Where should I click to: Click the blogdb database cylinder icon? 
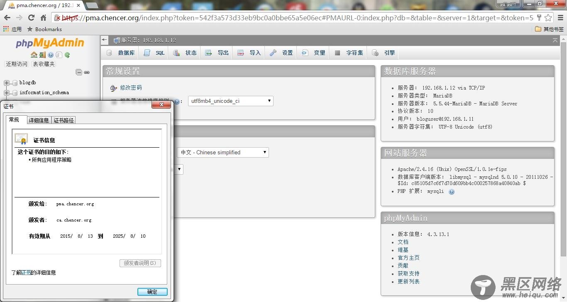(x=15, y=83)
